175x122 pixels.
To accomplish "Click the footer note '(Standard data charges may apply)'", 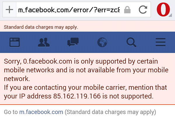I will click(x=110, y=112).
